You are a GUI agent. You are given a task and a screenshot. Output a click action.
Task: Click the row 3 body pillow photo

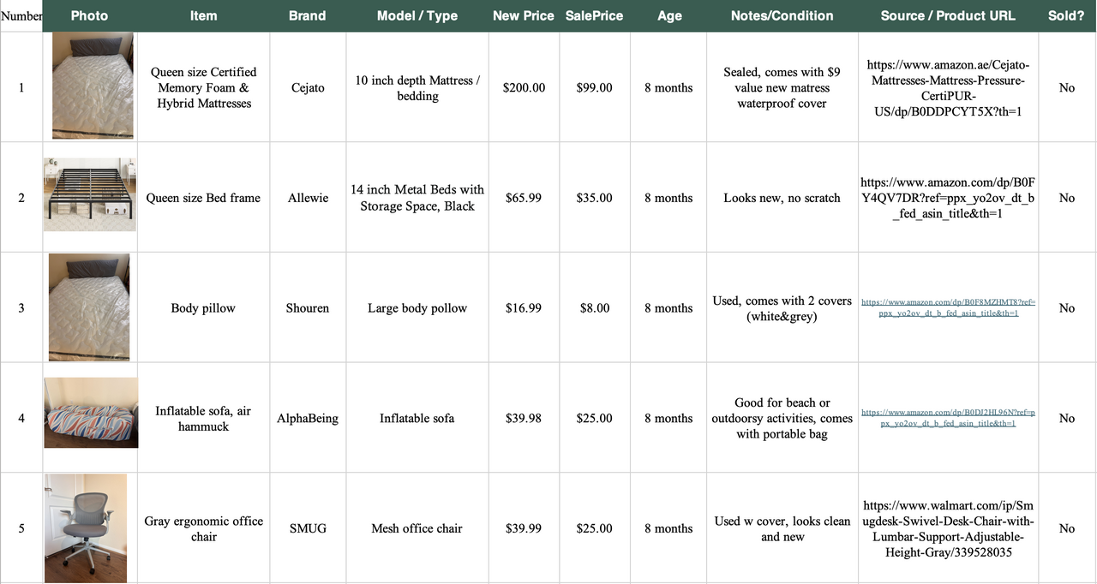tap(89, 307)
